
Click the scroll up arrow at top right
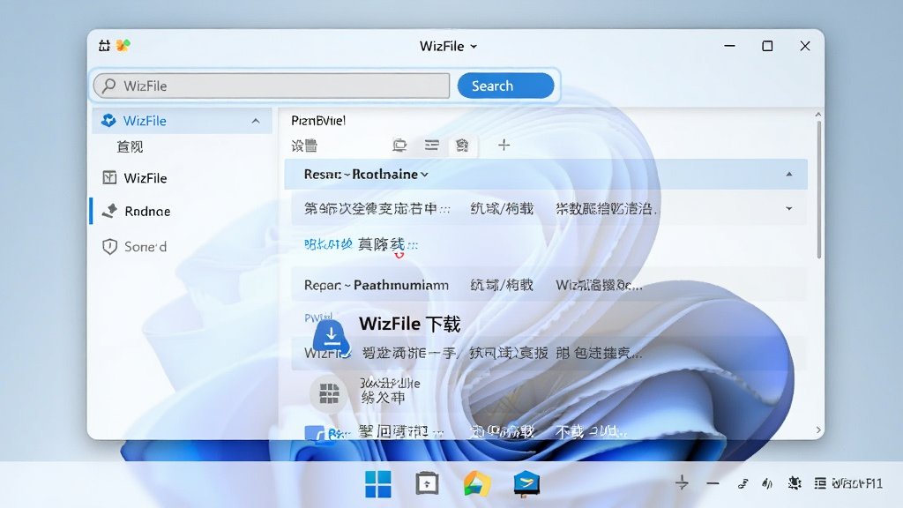coord(818,115)
